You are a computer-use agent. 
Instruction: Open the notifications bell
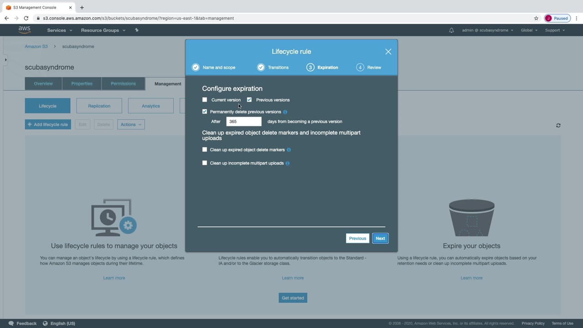click(x=451, y=30)
